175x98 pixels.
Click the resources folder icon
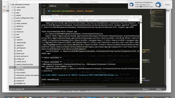(x=15, y=32)
